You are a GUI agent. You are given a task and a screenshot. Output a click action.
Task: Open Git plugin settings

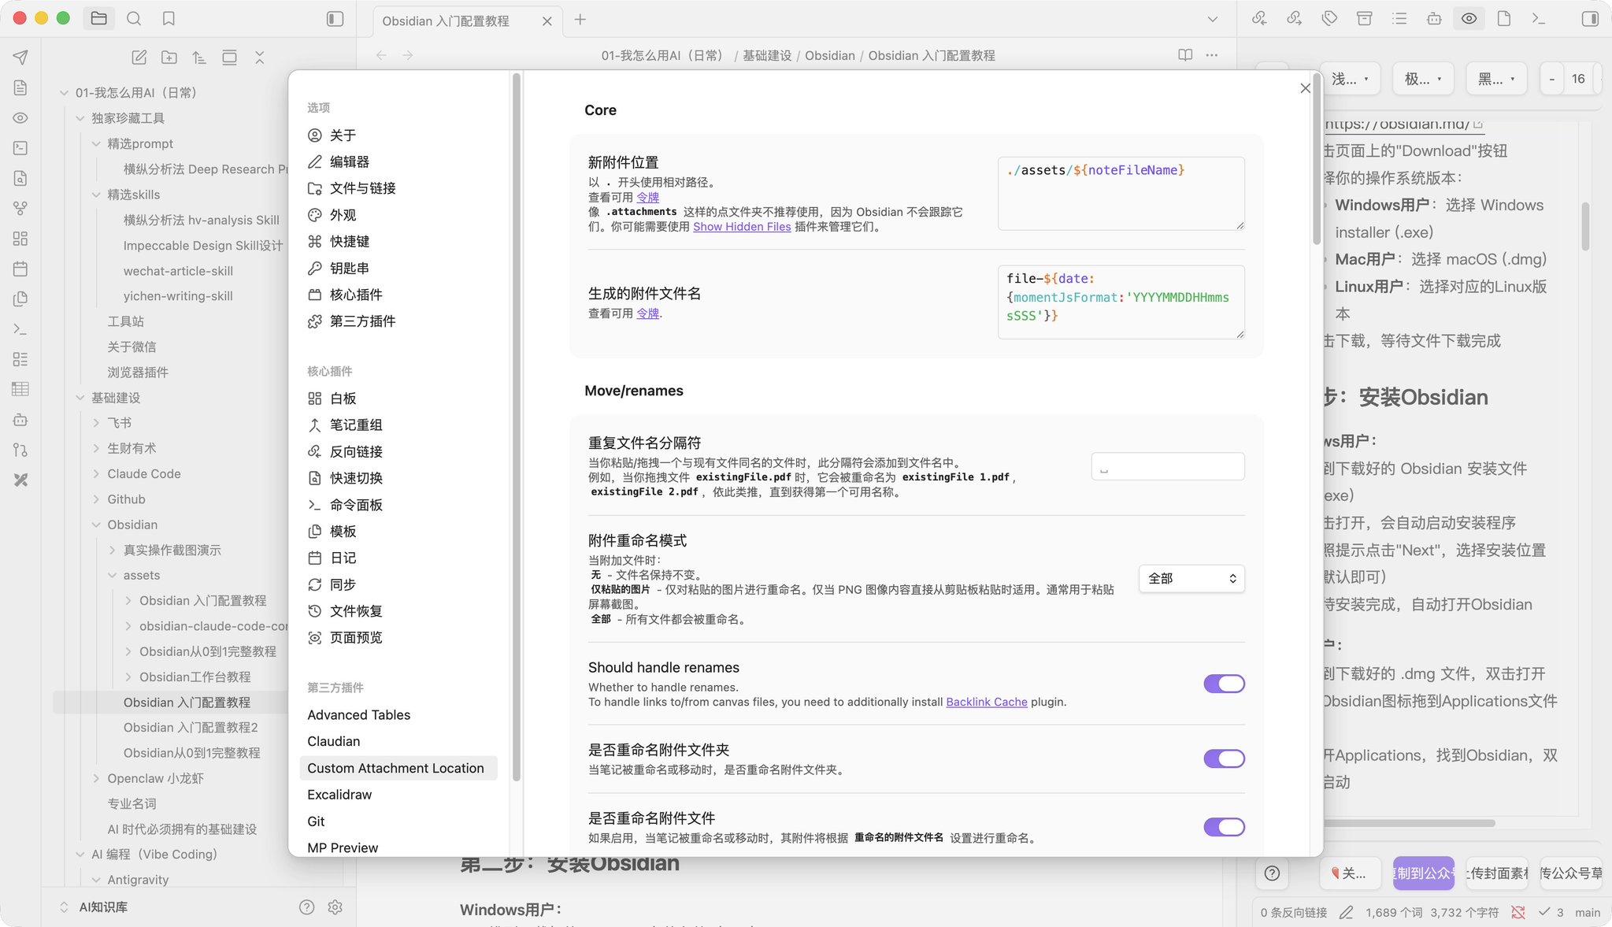point(398,821)
